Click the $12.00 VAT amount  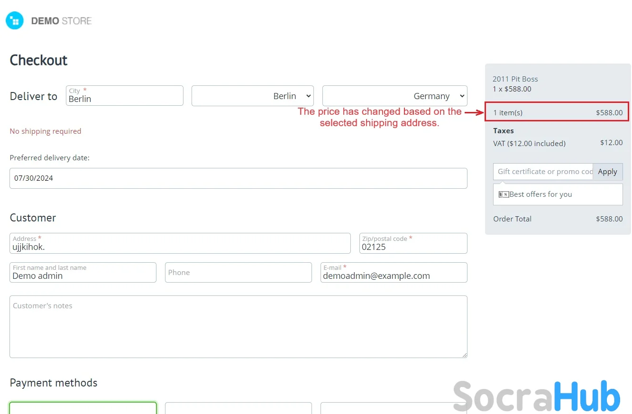coord(612,143)
